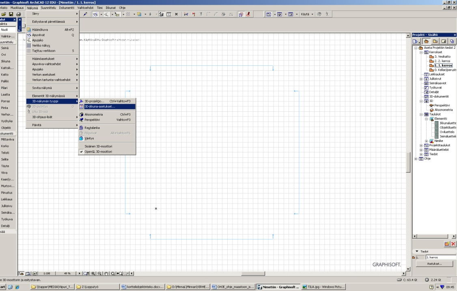Image resolution: width=457 pixels, height=291 pixels.
Task: Toggle Häämökuva in Näkymä menu
Action: pos(52,30)
